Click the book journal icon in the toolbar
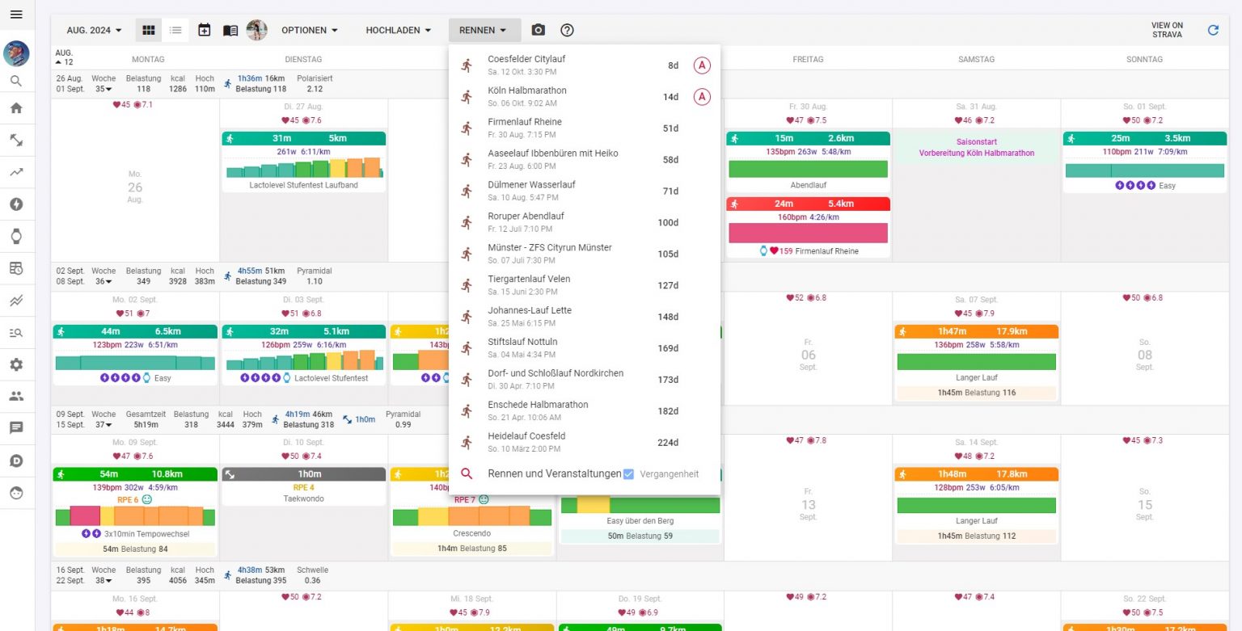This screenshot has height=631, width=1242. (x=230, y=30)
